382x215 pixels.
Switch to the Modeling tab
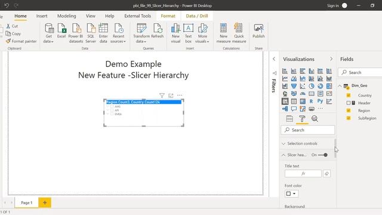pyautogui.click(x=66, y=16)
